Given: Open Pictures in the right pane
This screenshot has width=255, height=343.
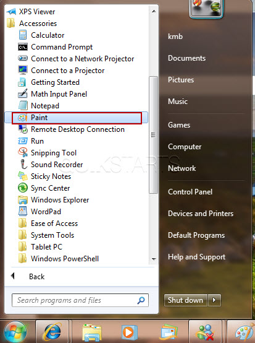Looking at the screenshot, I should (181, 80).
